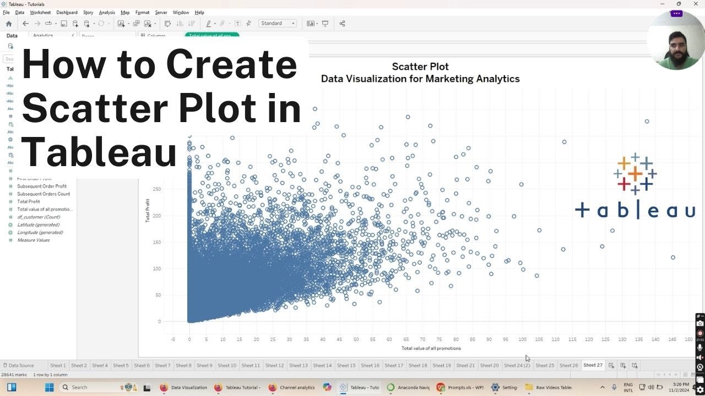Switch to Sheet 1 tab
The width and height of the screenshot is (705, 396).
coord(58,365)
